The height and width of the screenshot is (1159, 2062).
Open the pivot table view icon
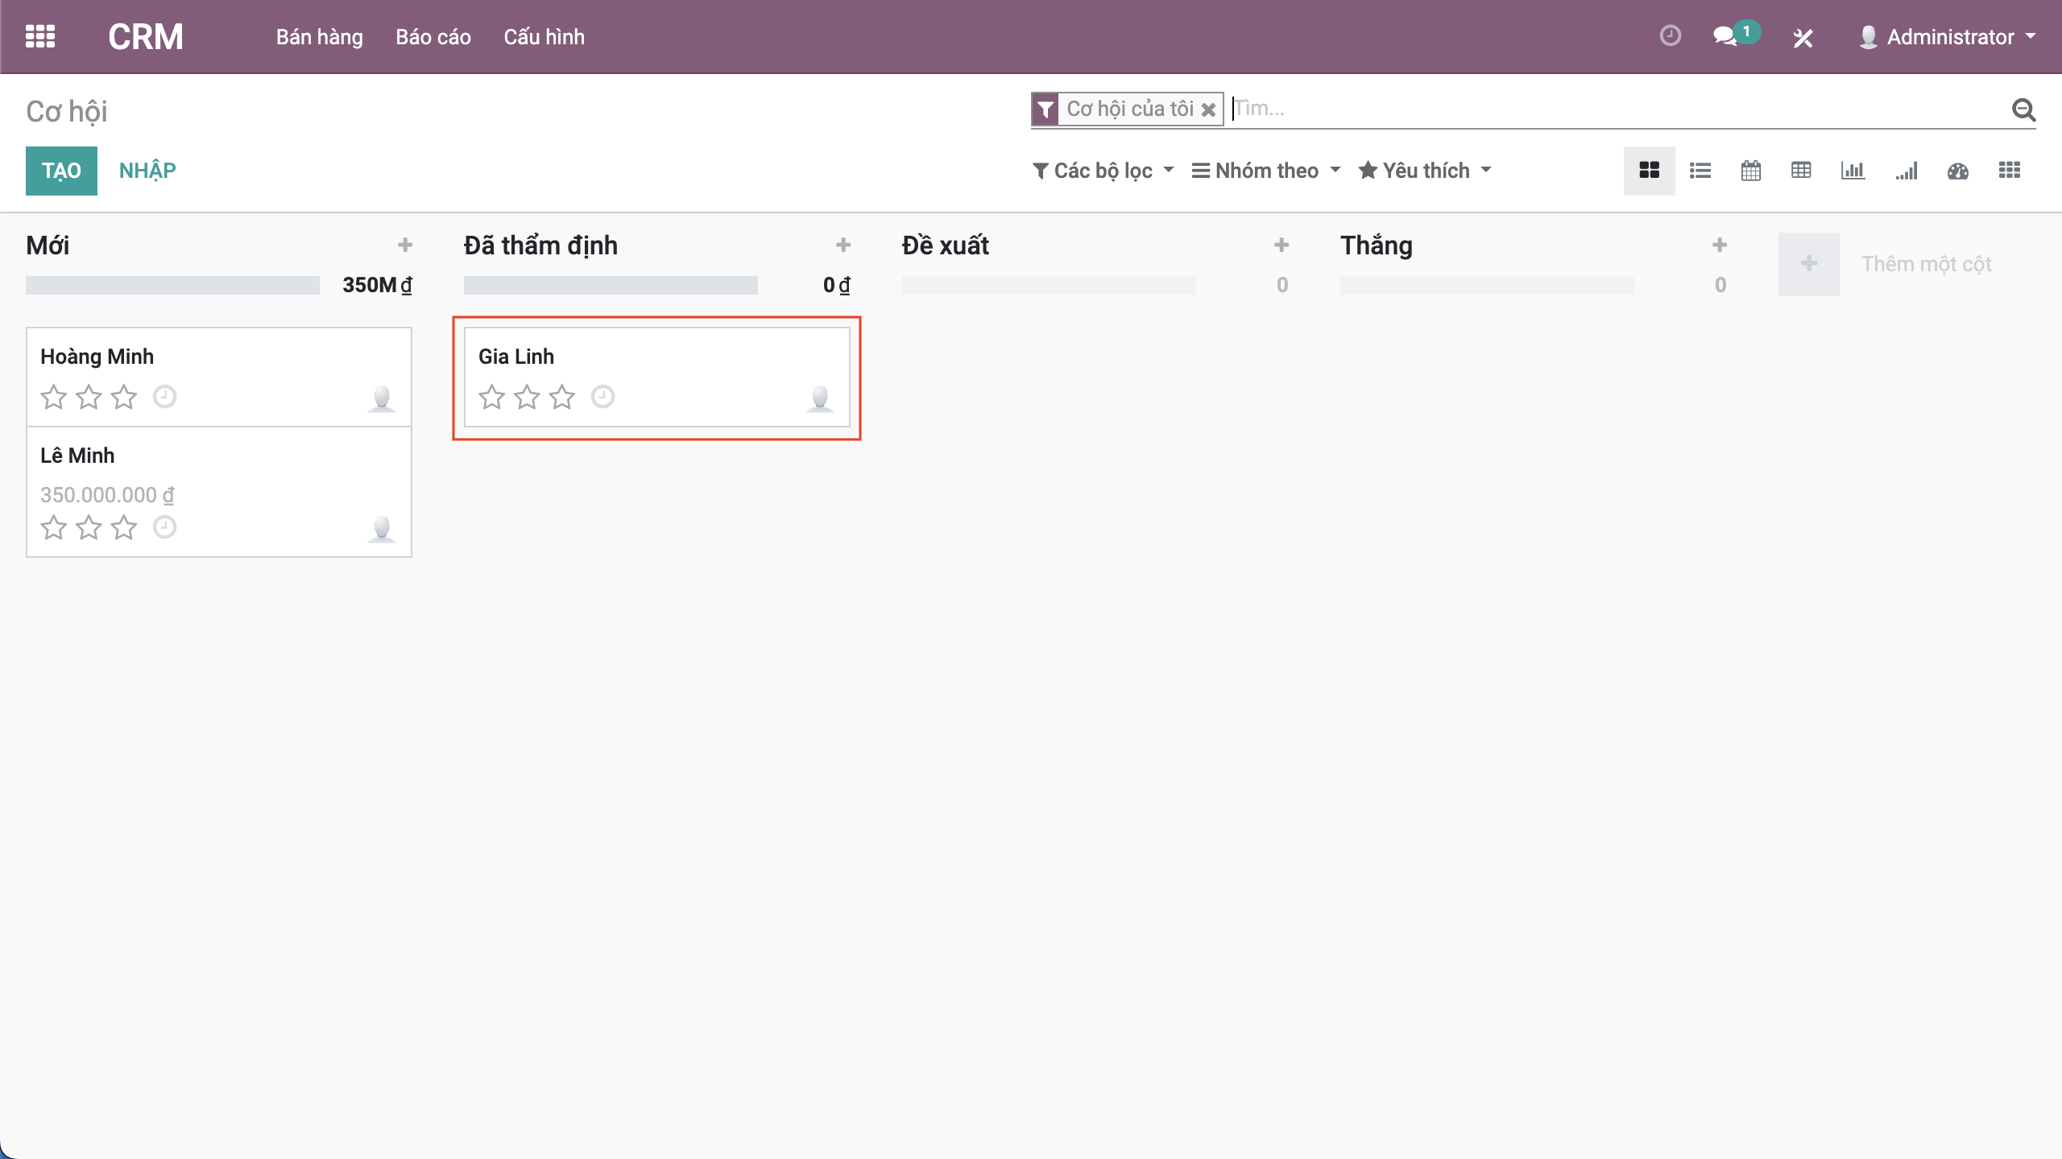pyautogui.click(x=1801, y=171)
